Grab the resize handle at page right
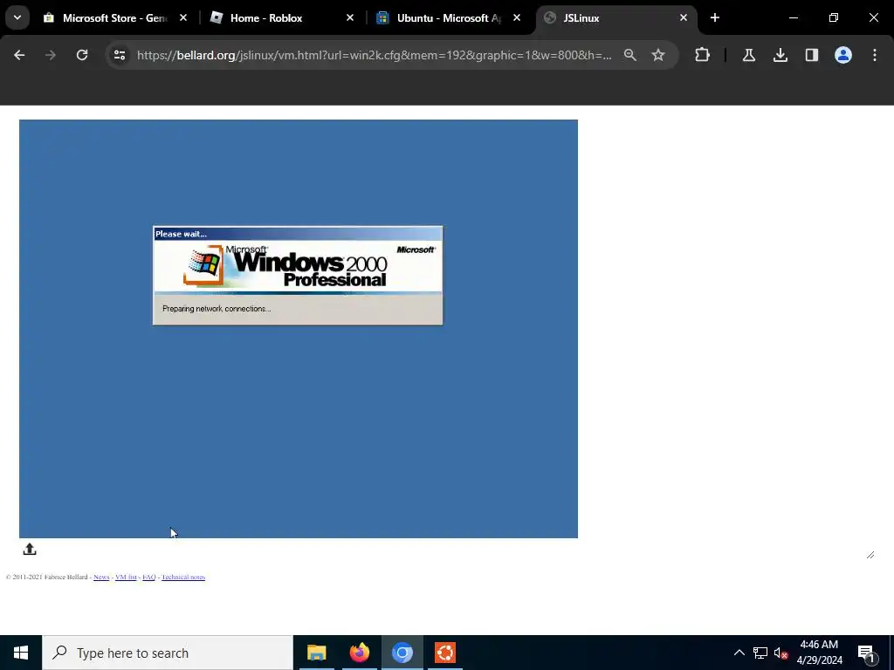Image resolution: width=894 pixels, height=670 pixels. click(x=870, y=555)
